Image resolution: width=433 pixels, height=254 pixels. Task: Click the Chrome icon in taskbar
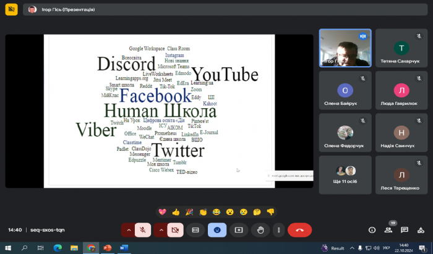pos(91,248)
